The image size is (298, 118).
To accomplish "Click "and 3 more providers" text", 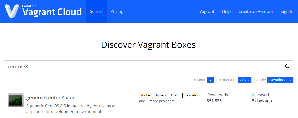I will (157, 101).
